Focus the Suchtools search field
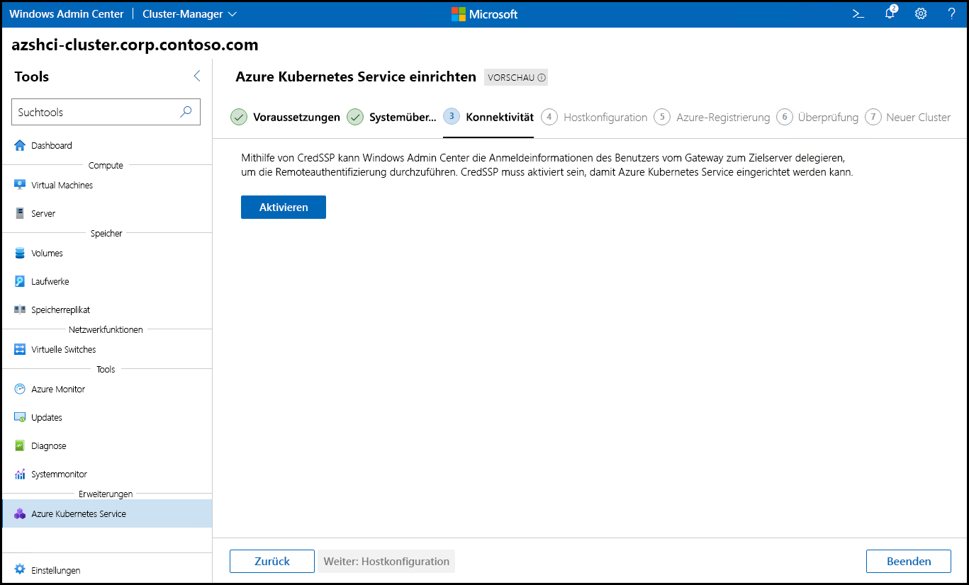969x585 pixels. click(106, 112)
